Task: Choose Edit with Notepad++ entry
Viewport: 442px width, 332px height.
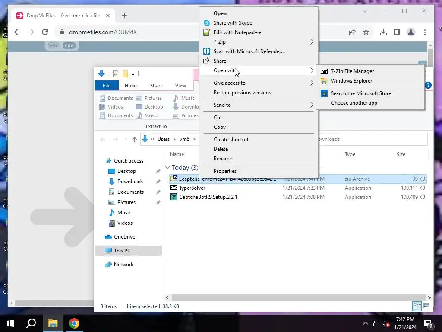Action: [237, 32]
